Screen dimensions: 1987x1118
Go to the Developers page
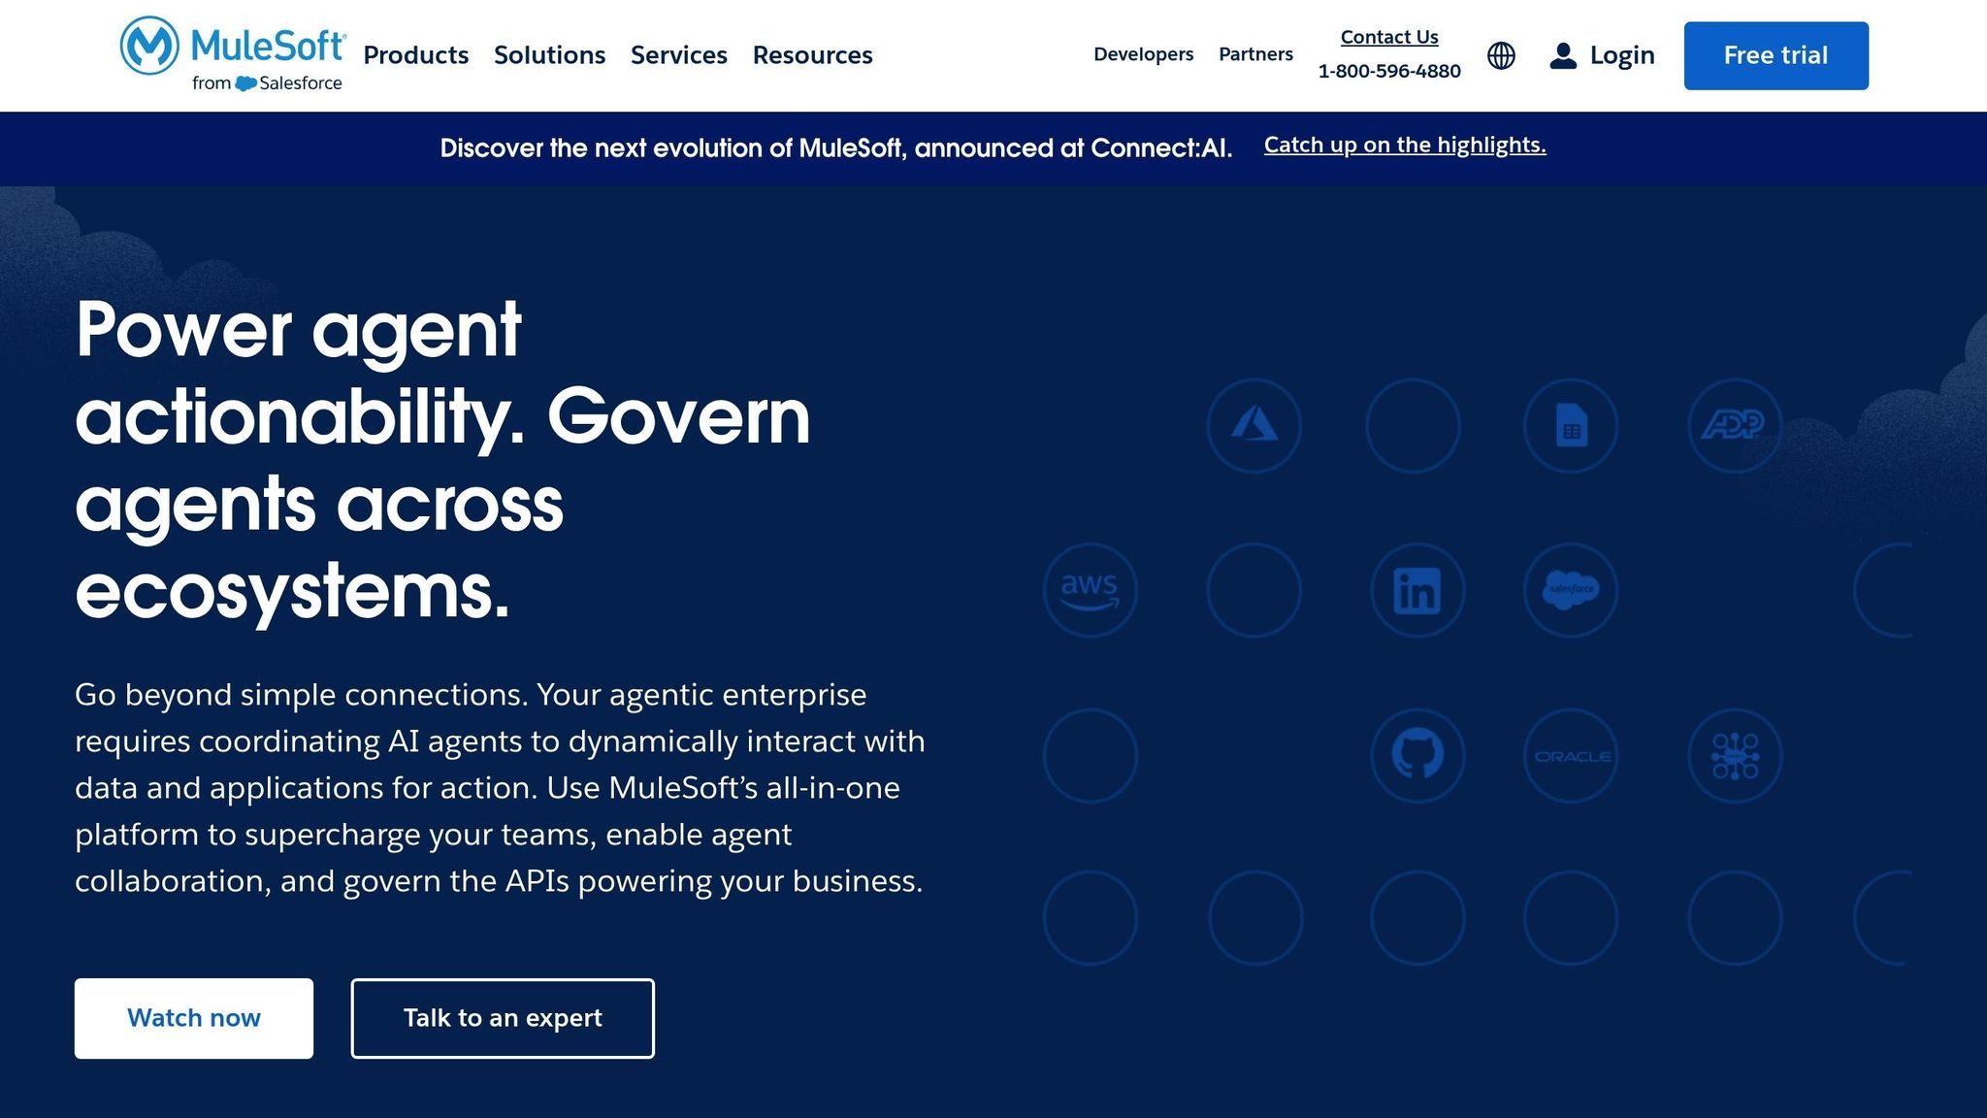[1143, 54]
